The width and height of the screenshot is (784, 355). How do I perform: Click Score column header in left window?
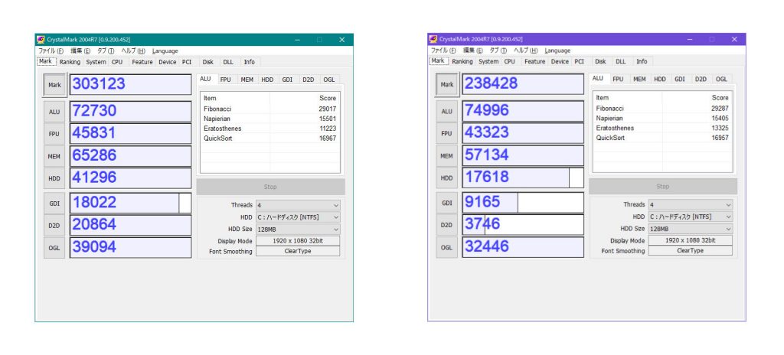click(328, 99)
